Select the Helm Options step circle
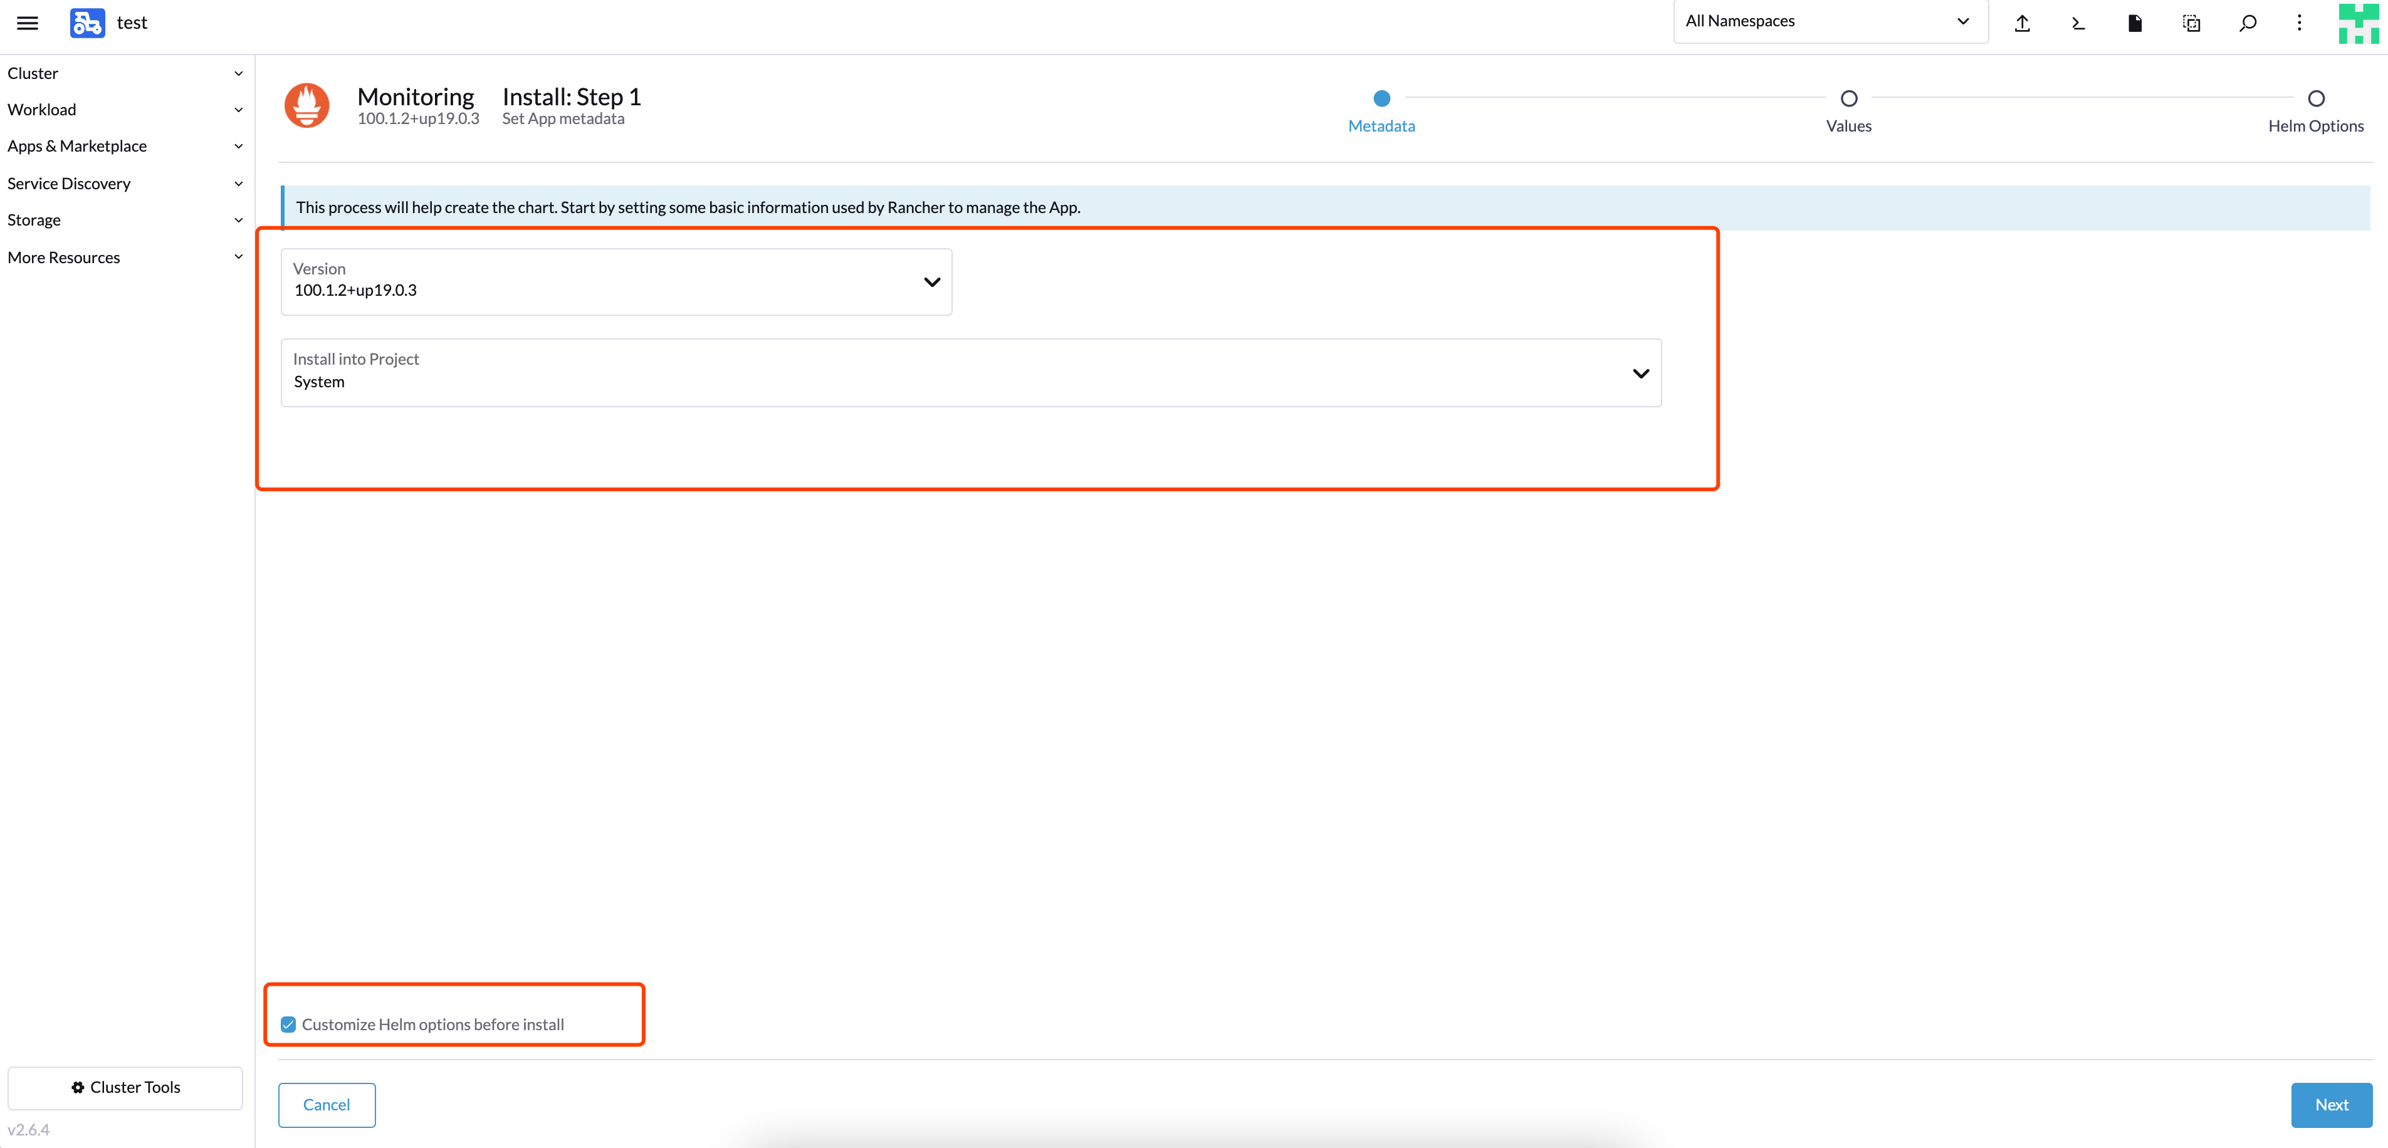2388x1148 pixels. point(2315,98)
